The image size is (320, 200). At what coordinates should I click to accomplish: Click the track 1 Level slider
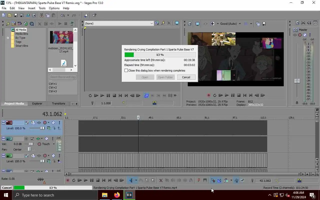[42, 128]
